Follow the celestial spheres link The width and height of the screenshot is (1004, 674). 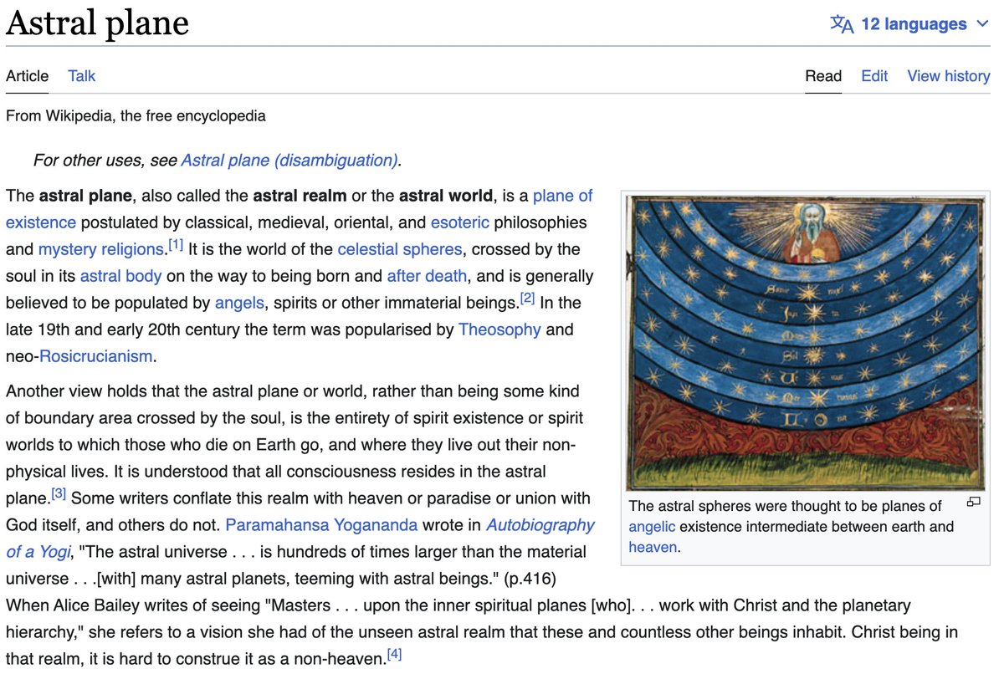[x=400, y=249]
